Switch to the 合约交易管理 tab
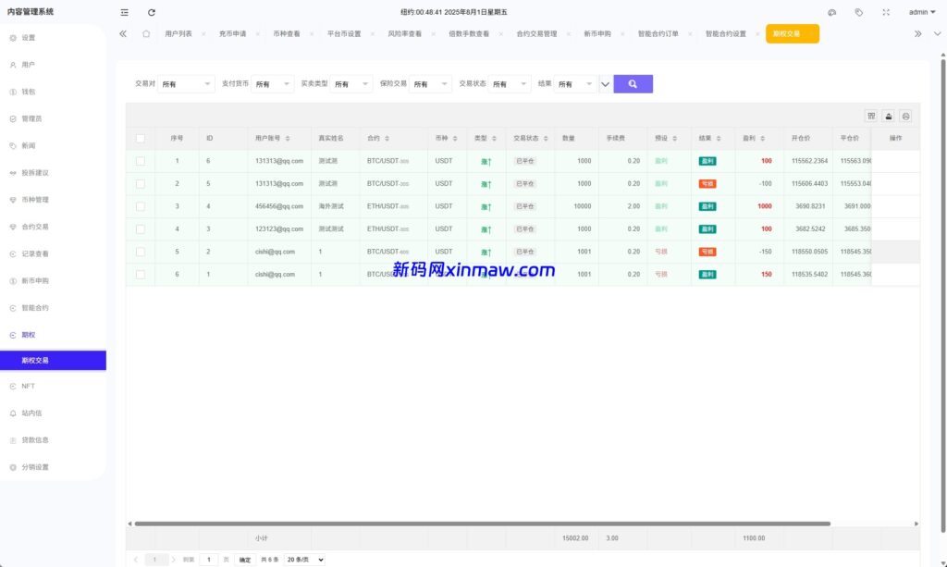The image size is (947, 567). [x=536, y=33]
